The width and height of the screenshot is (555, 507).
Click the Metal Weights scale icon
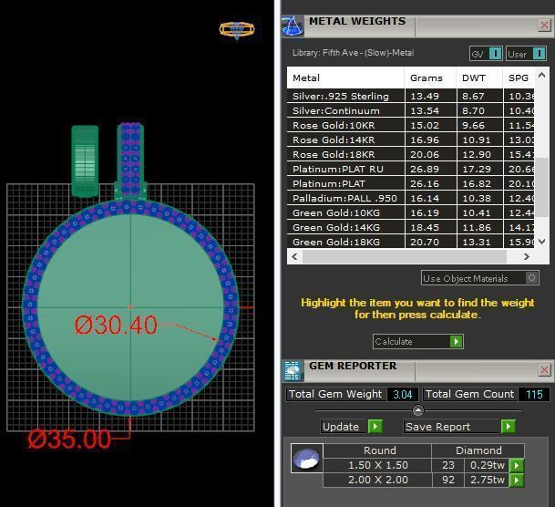coord(293,26)
